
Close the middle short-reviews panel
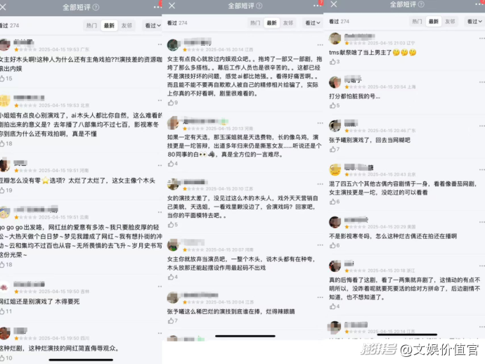click(x=172, y=6)
